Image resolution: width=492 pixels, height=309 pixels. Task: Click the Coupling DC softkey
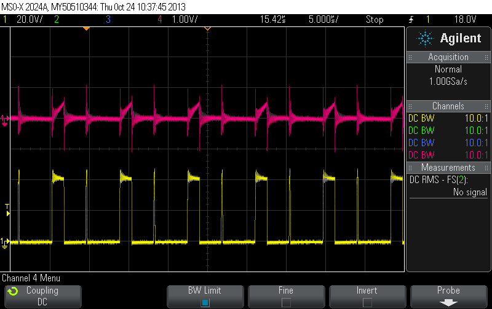point(43,296)
